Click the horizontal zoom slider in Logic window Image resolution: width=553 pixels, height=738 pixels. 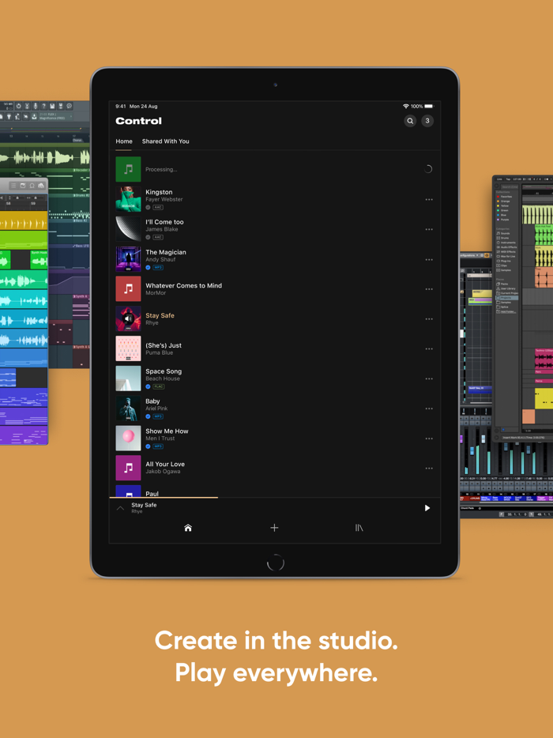tap(38, 198)
